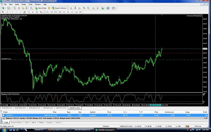Click the Indicators list icon
Viewport: 211px width, 132px height.
click(x=103, y=8)
